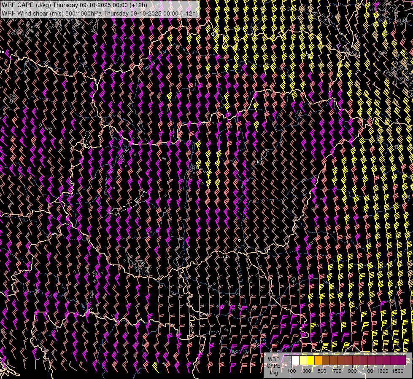Click the rightmost purple CAPE legend swatch

[402, 360]
